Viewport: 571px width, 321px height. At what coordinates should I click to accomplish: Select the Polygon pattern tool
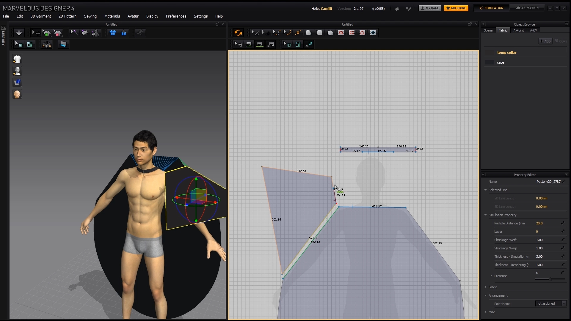pyautogui.click(x=308, y=33)
